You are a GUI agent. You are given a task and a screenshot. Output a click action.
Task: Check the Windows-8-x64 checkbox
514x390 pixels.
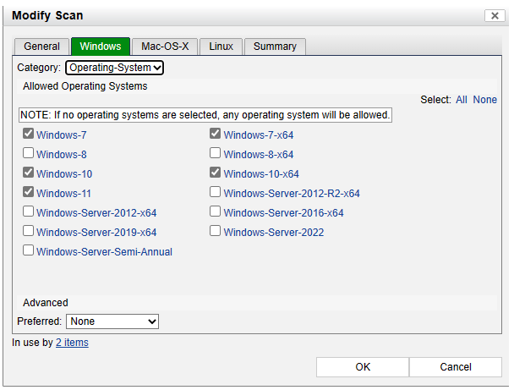216,154
